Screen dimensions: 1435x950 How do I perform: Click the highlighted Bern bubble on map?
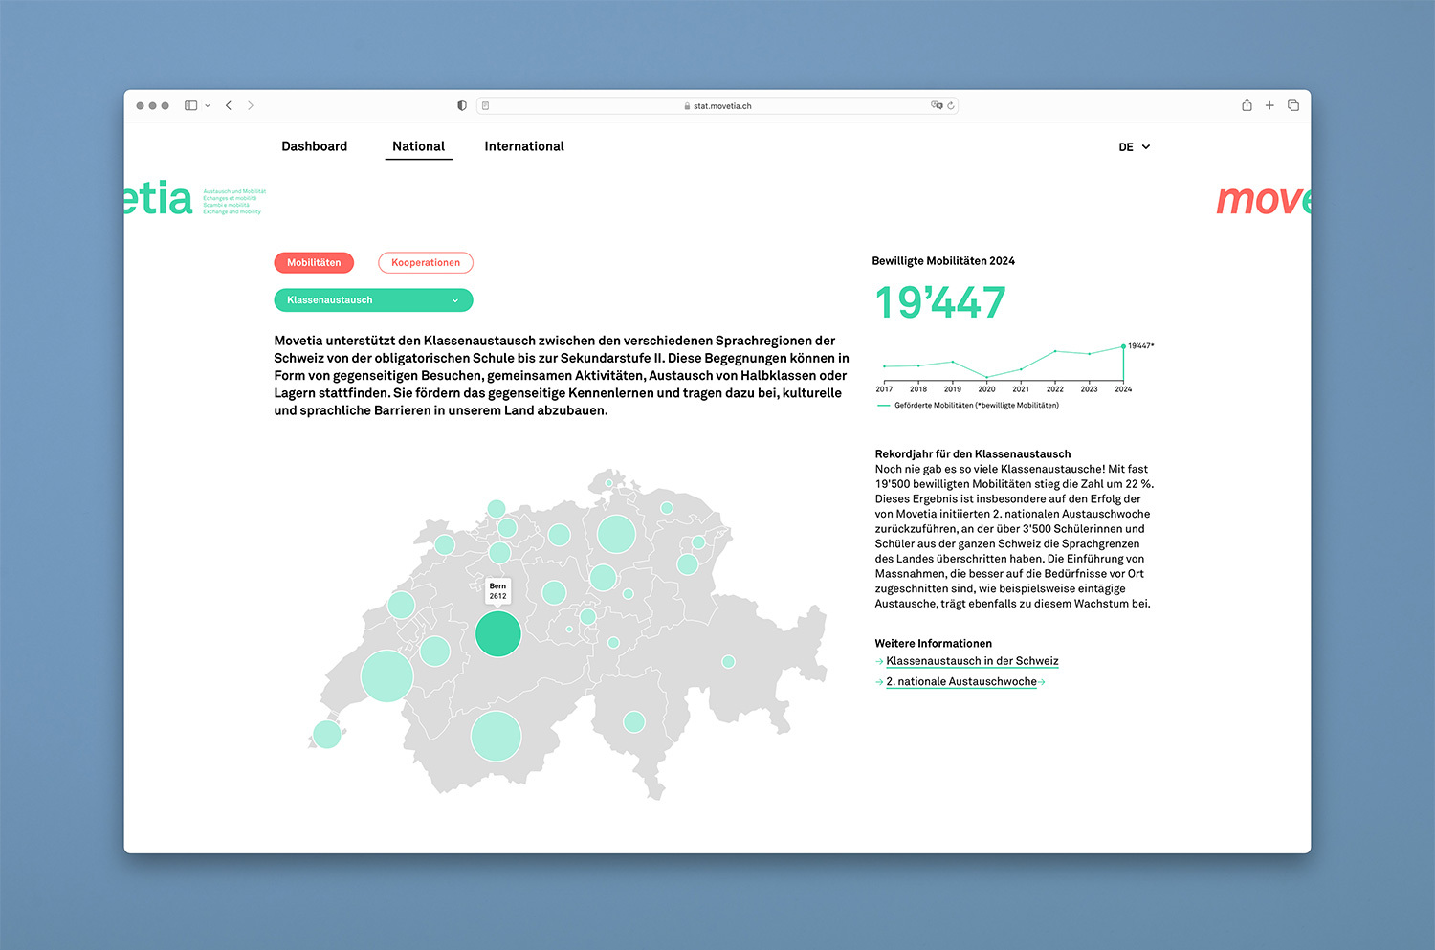click(x=497, y=633)
